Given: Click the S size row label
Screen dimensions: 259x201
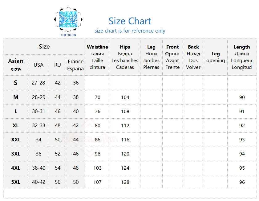Looking at the screenshot, I should pyautogui.click(x=16, y=83).
